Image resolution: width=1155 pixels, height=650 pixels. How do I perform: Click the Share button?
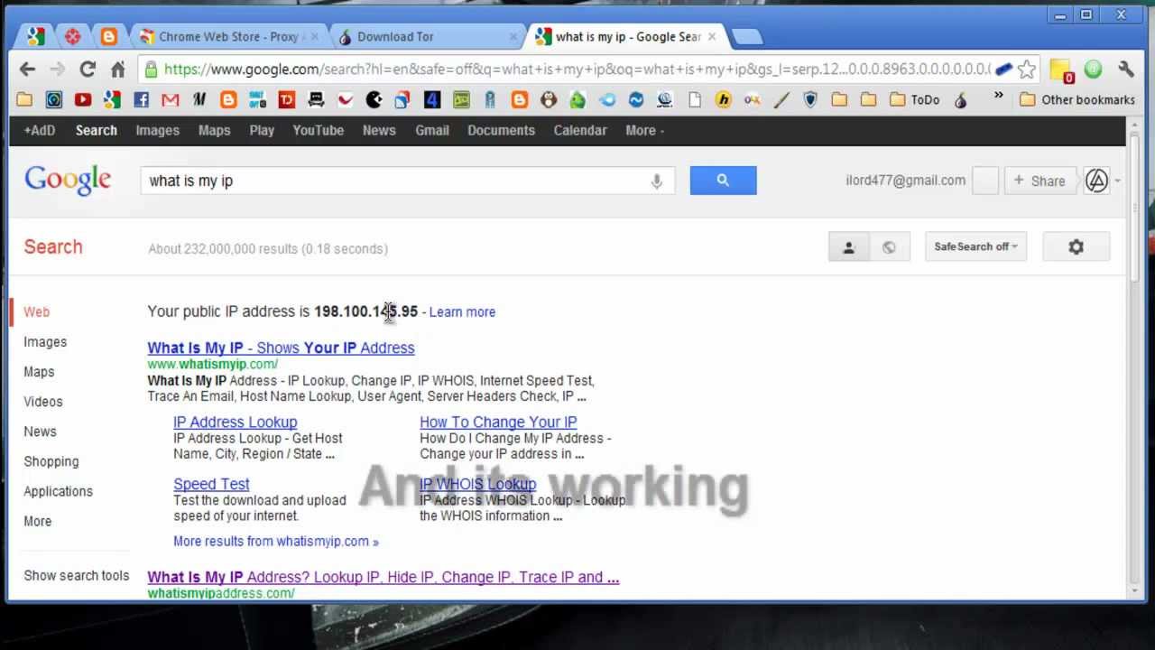point(1039,181)
